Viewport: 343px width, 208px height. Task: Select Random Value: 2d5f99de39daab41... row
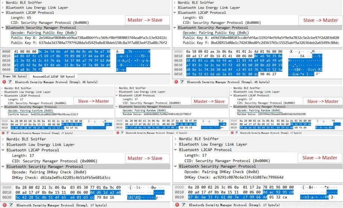(271, 114)
